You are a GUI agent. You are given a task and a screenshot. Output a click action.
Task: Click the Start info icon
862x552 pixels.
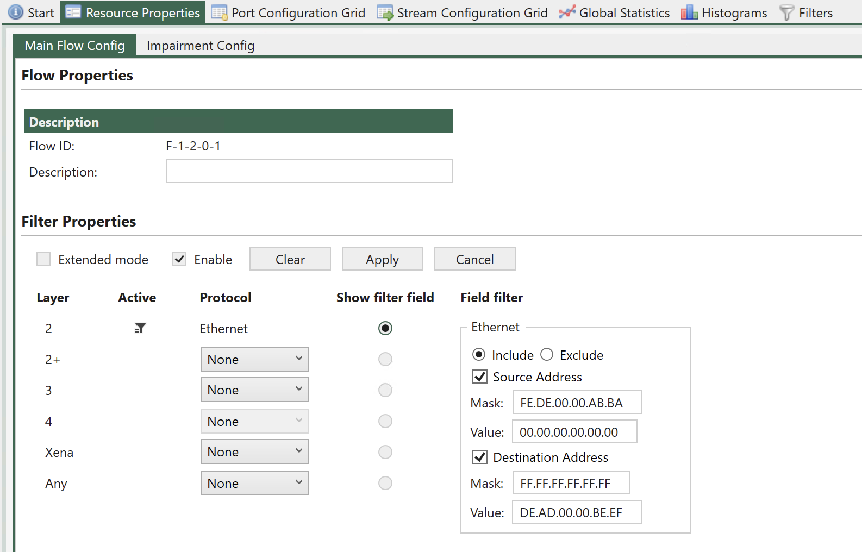pos(16,12)
